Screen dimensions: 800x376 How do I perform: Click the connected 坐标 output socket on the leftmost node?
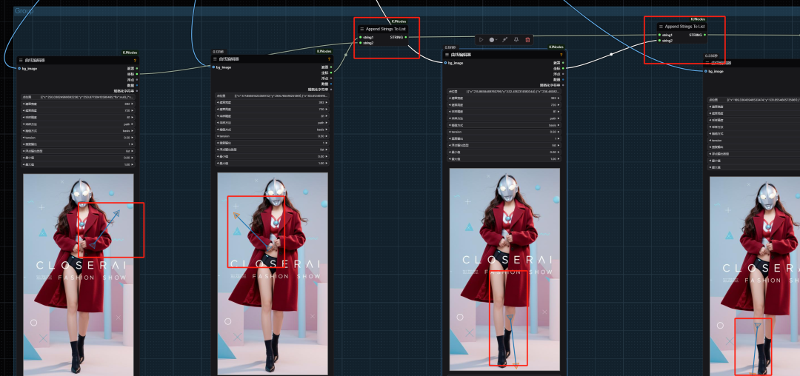(x=137, y=74)
